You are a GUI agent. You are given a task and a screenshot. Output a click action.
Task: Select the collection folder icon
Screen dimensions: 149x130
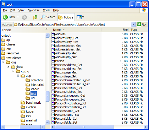28,80
